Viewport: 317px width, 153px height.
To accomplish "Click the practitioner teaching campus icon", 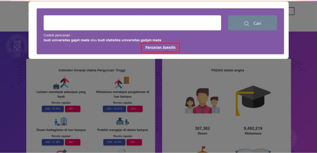I will click(x=123, y=121).
